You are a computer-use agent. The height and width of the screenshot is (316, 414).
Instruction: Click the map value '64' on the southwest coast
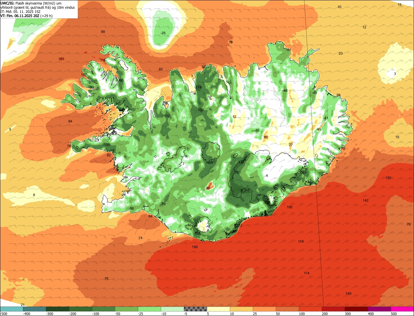tap(150, 216)
